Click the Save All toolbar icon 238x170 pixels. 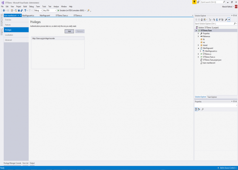tap(21, 11)
